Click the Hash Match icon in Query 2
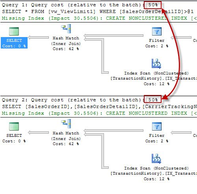 point(66,123)
